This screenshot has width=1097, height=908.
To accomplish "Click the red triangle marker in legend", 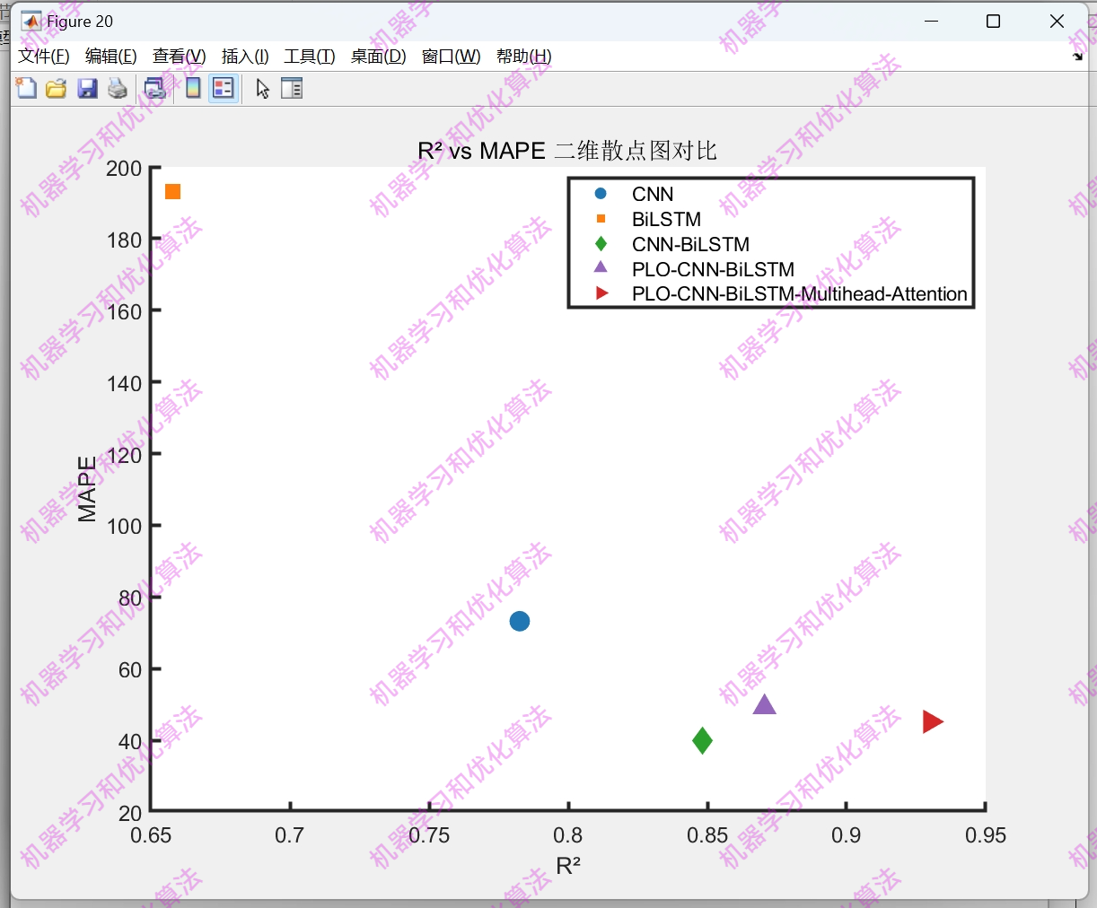I will (x=602, y=293).
